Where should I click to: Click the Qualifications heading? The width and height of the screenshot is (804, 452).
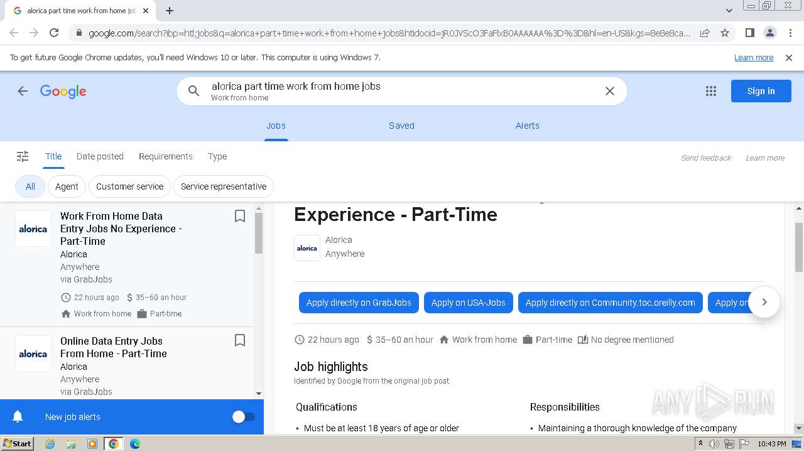(x=327, y=407)
